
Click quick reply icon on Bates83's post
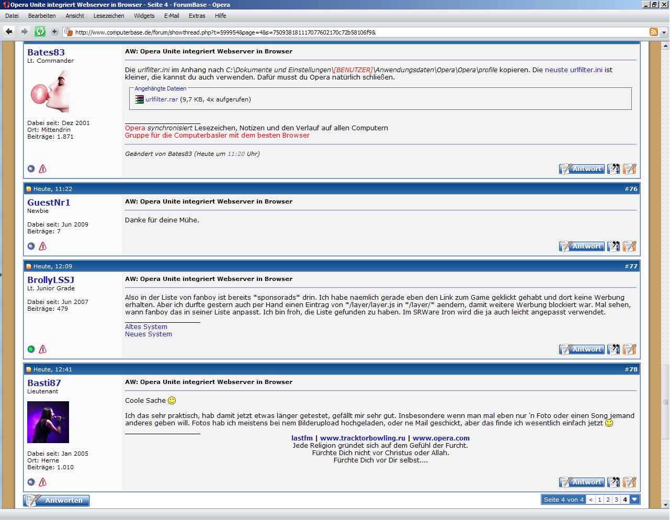coord(630,169)
